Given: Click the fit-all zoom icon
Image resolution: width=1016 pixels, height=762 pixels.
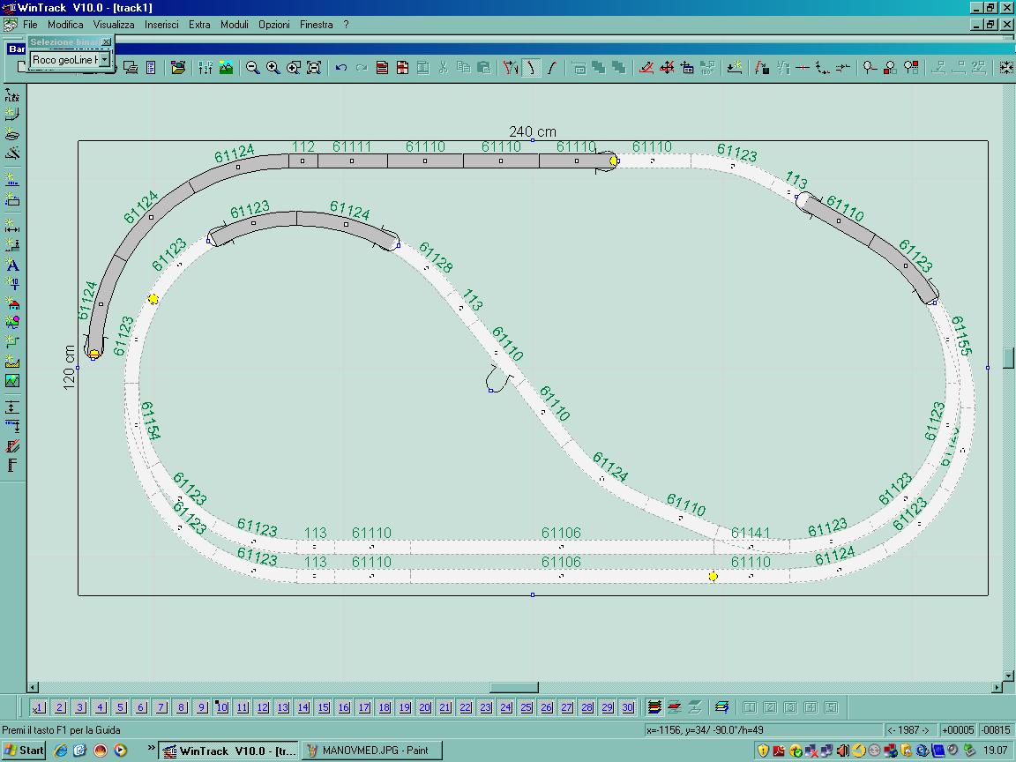Looking at the screenshot, I should point(314,67).
